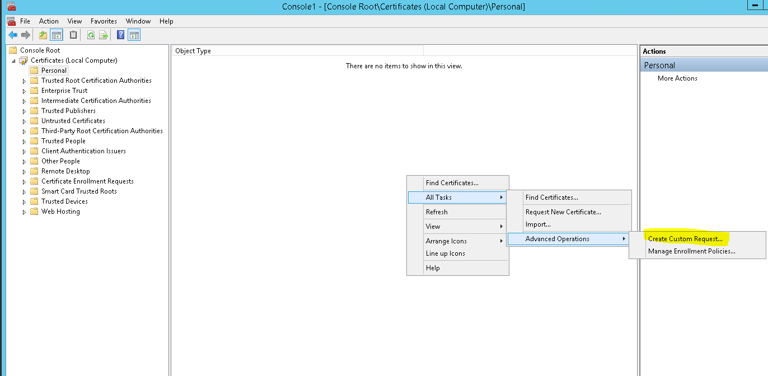Screen dimensions: 768x376
Task: Collapse the Certificates (Local Computer) node
Action: pos(13,60)
